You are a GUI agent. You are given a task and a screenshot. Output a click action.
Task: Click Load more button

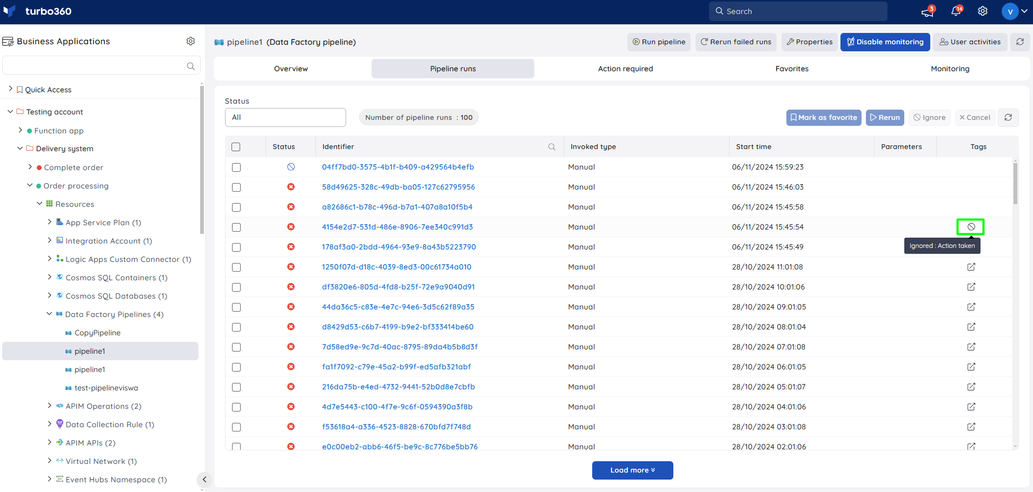click(632, 470)
